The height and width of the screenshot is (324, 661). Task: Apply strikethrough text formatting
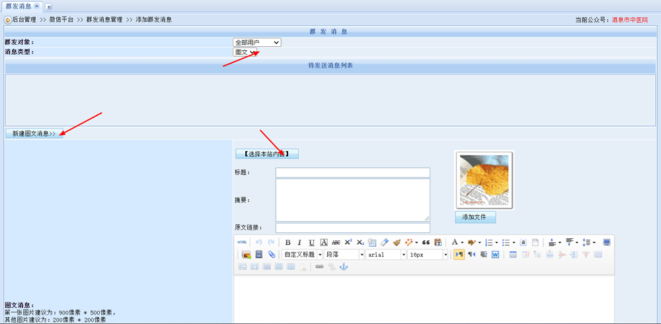336,243
